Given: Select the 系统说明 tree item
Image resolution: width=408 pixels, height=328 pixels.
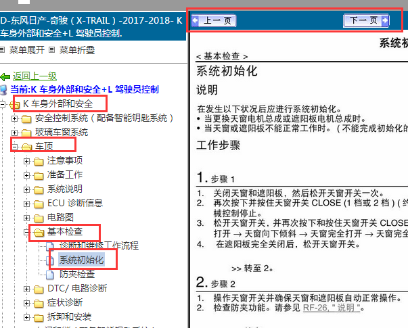Looking at the screenshot, I should pos(65,189).
